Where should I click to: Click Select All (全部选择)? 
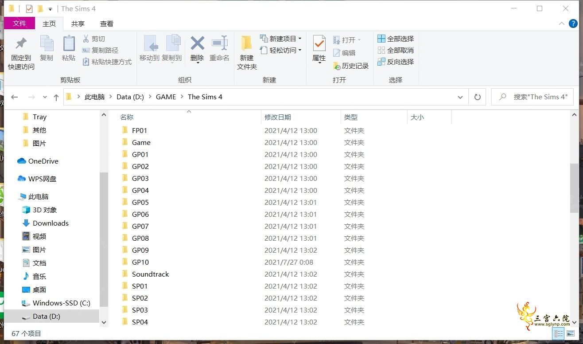(x=396, y=39)
